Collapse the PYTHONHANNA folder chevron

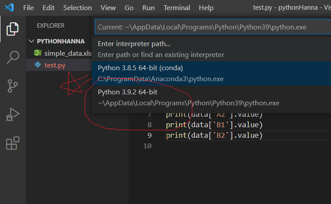tap(32, 41)
